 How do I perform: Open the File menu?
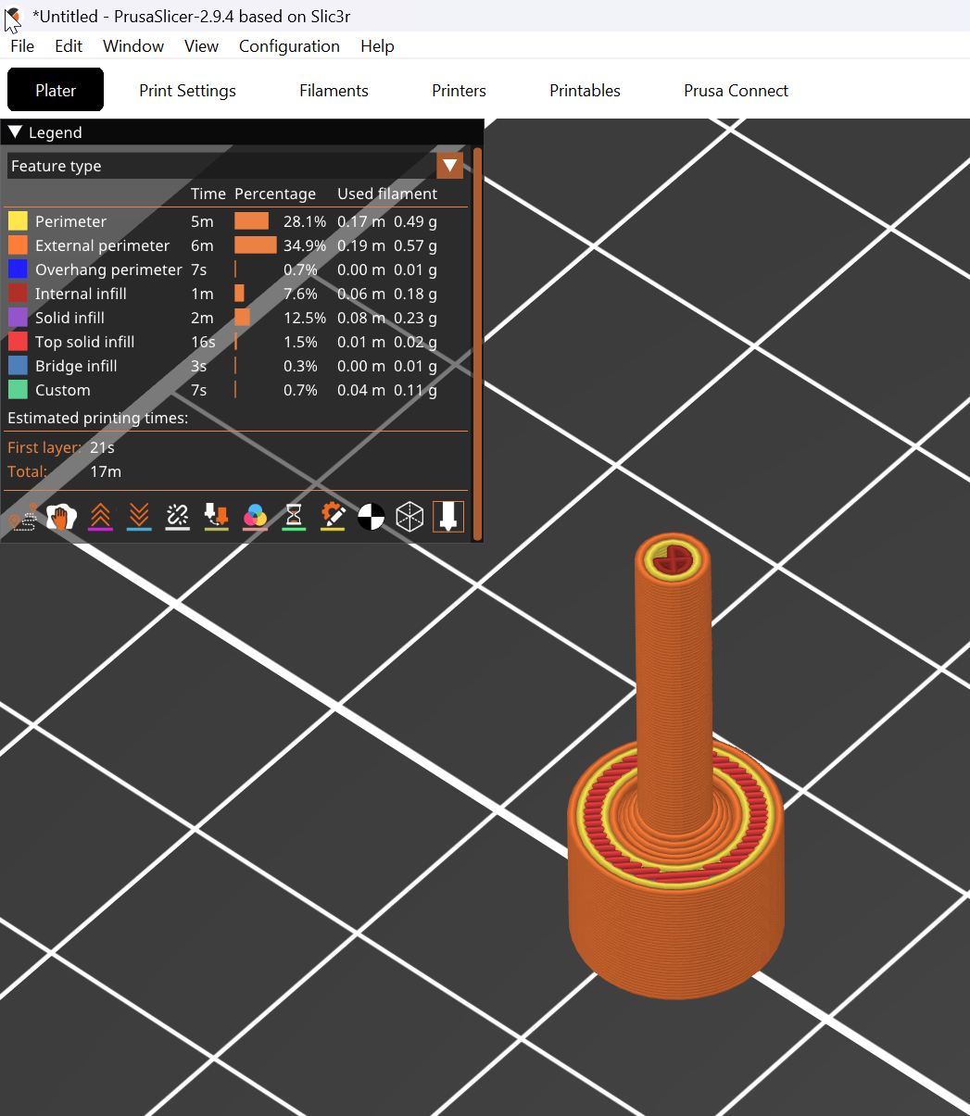pos(22,46)
